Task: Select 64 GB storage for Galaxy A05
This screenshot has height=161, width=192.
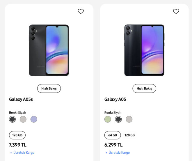Action: coord(113,135)
